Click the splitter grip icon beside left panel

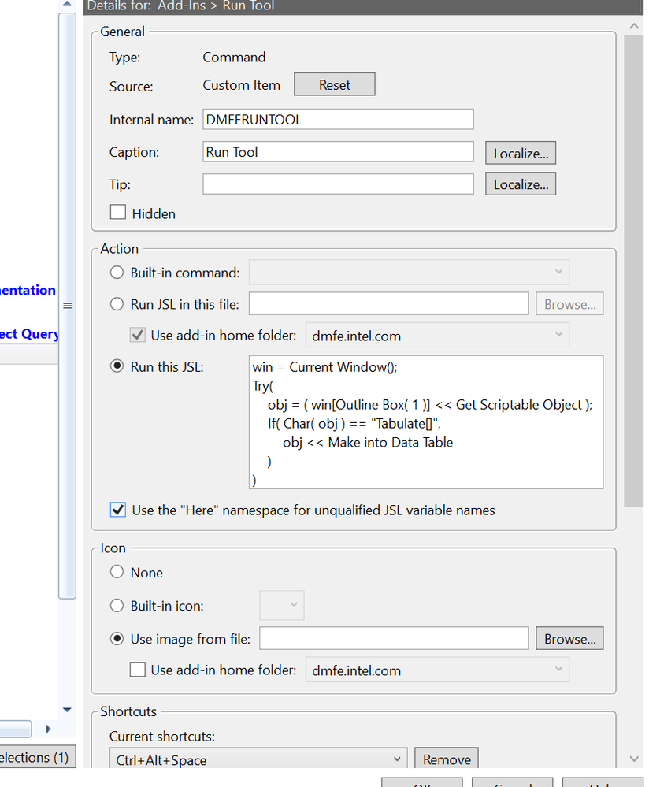tap(67, 306)
